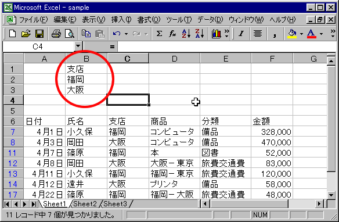Switch to the Sheet2 tab
This screenshot has height=222, width=339.
pyautogui.click(x=85, y=203)
